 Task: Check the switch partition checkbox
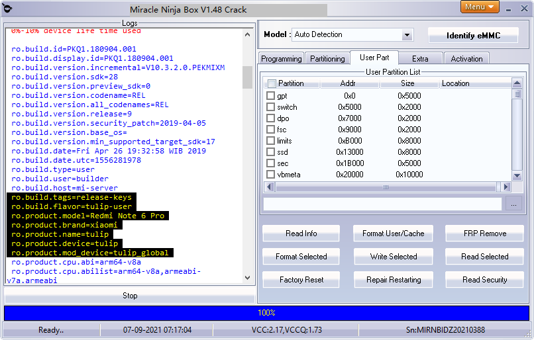[270, 106]
